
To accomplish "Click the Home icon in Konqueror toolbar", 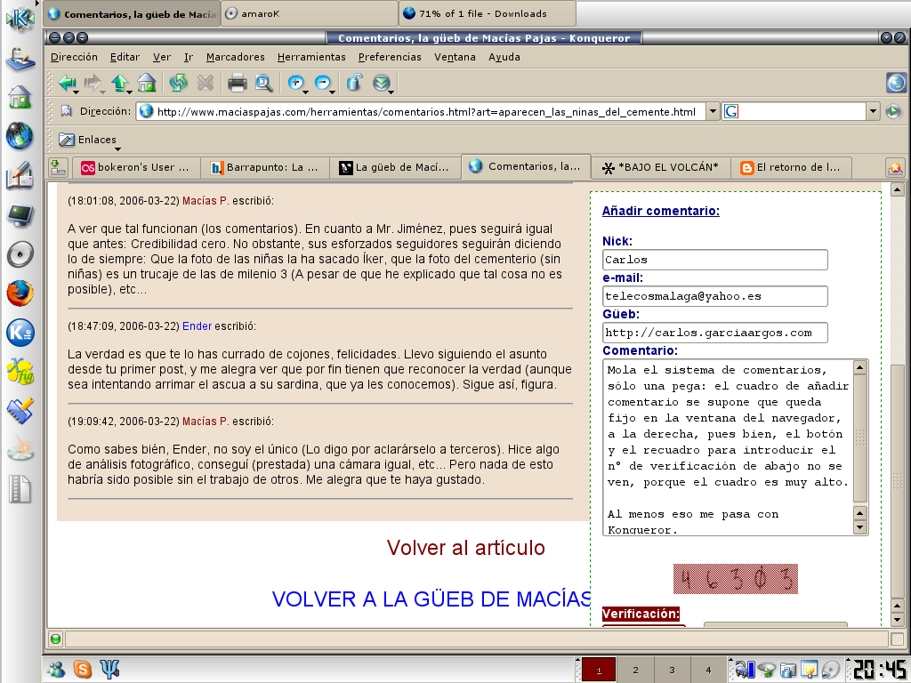I will (147, 84).
